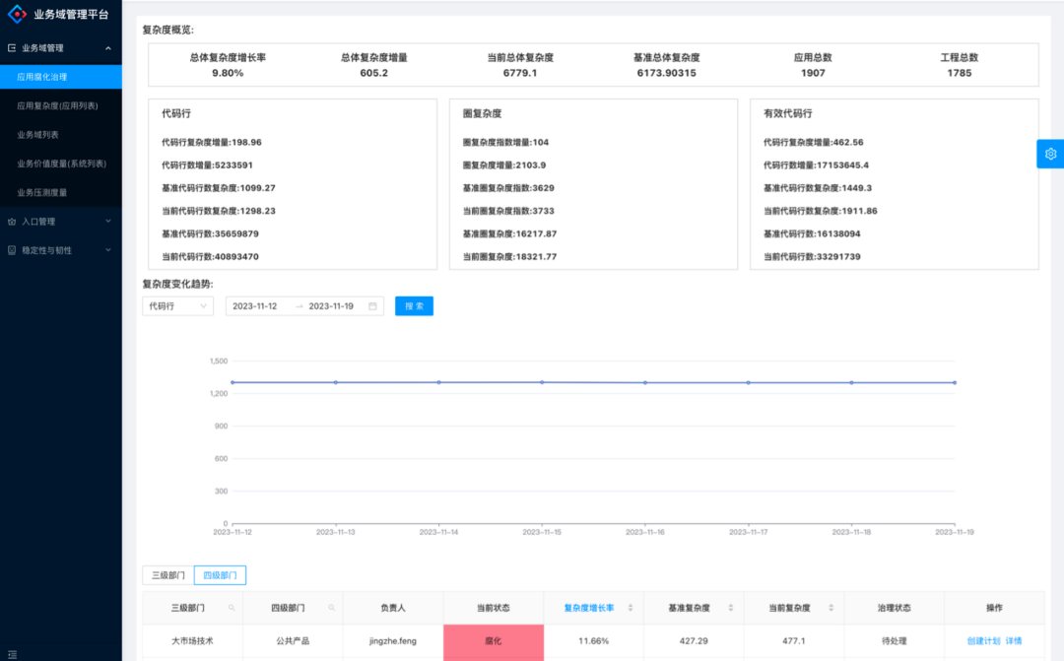Click the start date 2023-11-12 field
1064x661 pixels.
coord(255,306)
